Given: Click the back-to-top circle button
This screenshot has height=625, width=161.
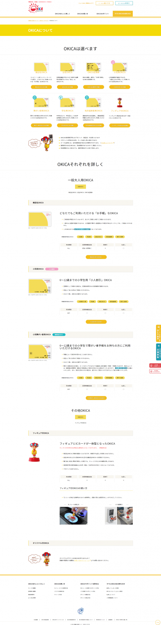Looking at the screenshot, I should pyautogui.click(x=157, y=622).
